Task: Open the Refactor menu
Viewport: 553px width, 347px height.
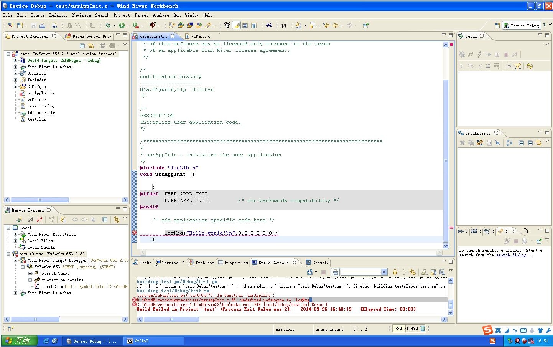Action: pyautogui.click(x=58, y=15)
